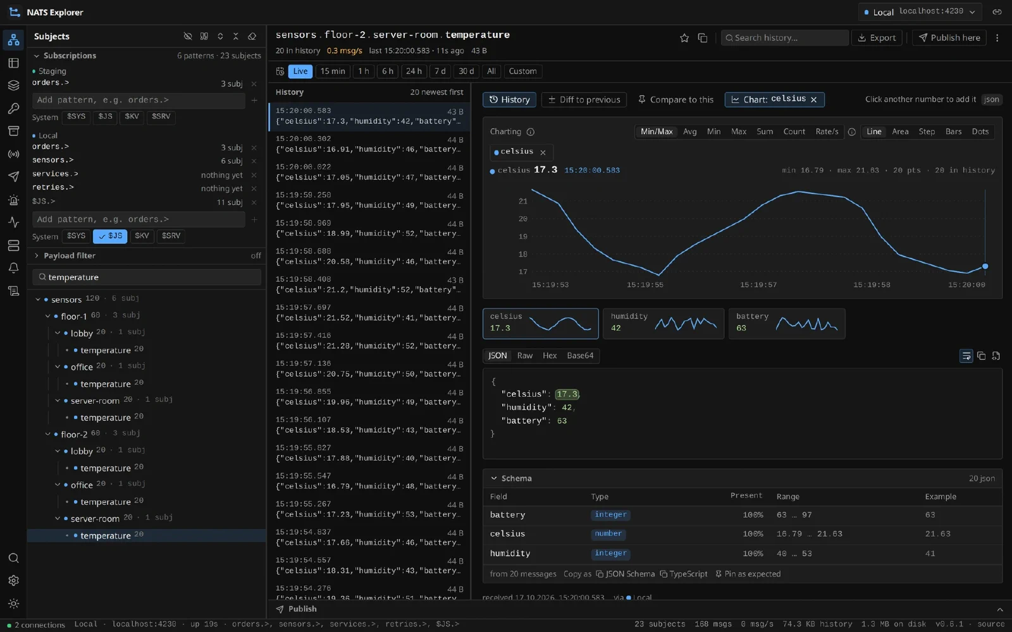
Task: Open the Local localhost:4230 connection dropdown
Action: click(920, 12)
